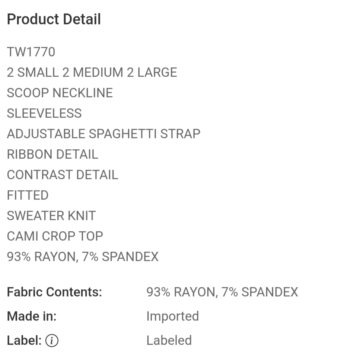Click the SWEATER KNIT line
The image size is (357, 360).
pyautogui.click(x=51, y=216)
